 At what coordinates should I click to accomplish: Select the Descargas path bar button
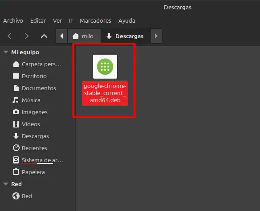coord(126,36)
